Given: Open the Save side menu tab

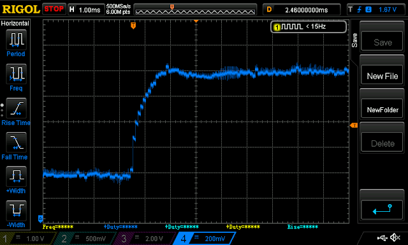Looking at the screenshot, I should tap(354, 40).
